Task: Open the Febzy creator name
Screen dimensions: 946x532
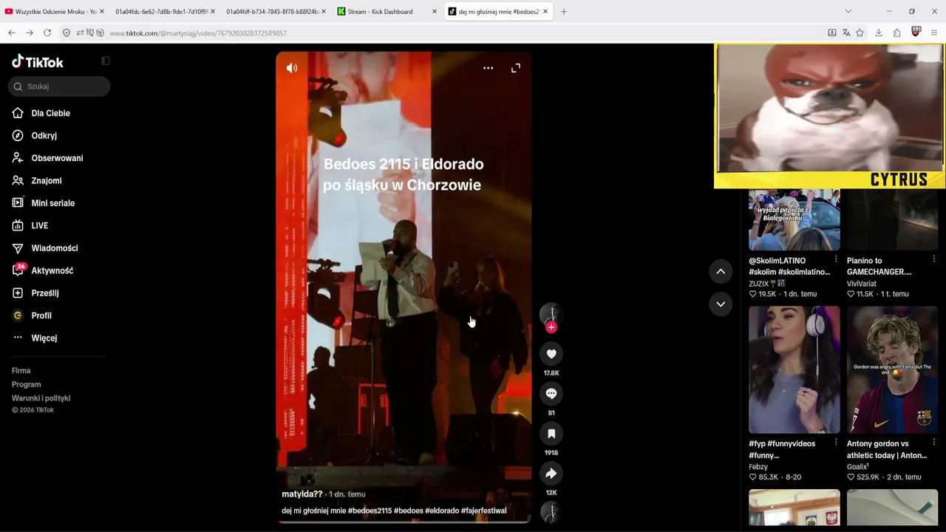Action: pyautogui.click(x=758, y=467)
